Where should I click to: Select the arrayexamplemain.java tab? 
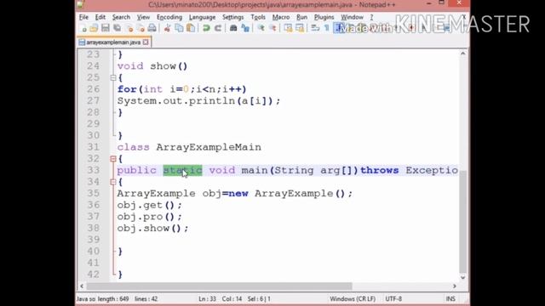[113, 42]
